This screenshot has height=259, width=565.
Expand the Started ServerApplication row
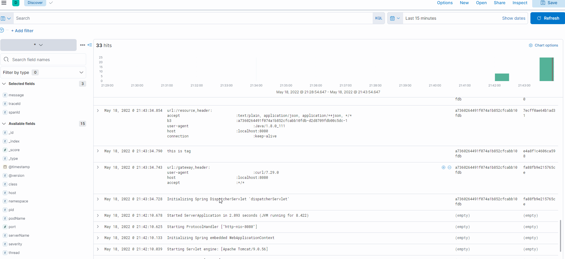point(98,215)
